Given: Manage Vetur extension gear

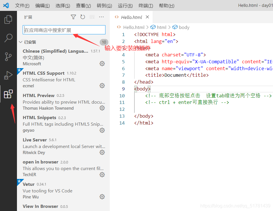Looking at the screenshot, I should pos(102,197).
